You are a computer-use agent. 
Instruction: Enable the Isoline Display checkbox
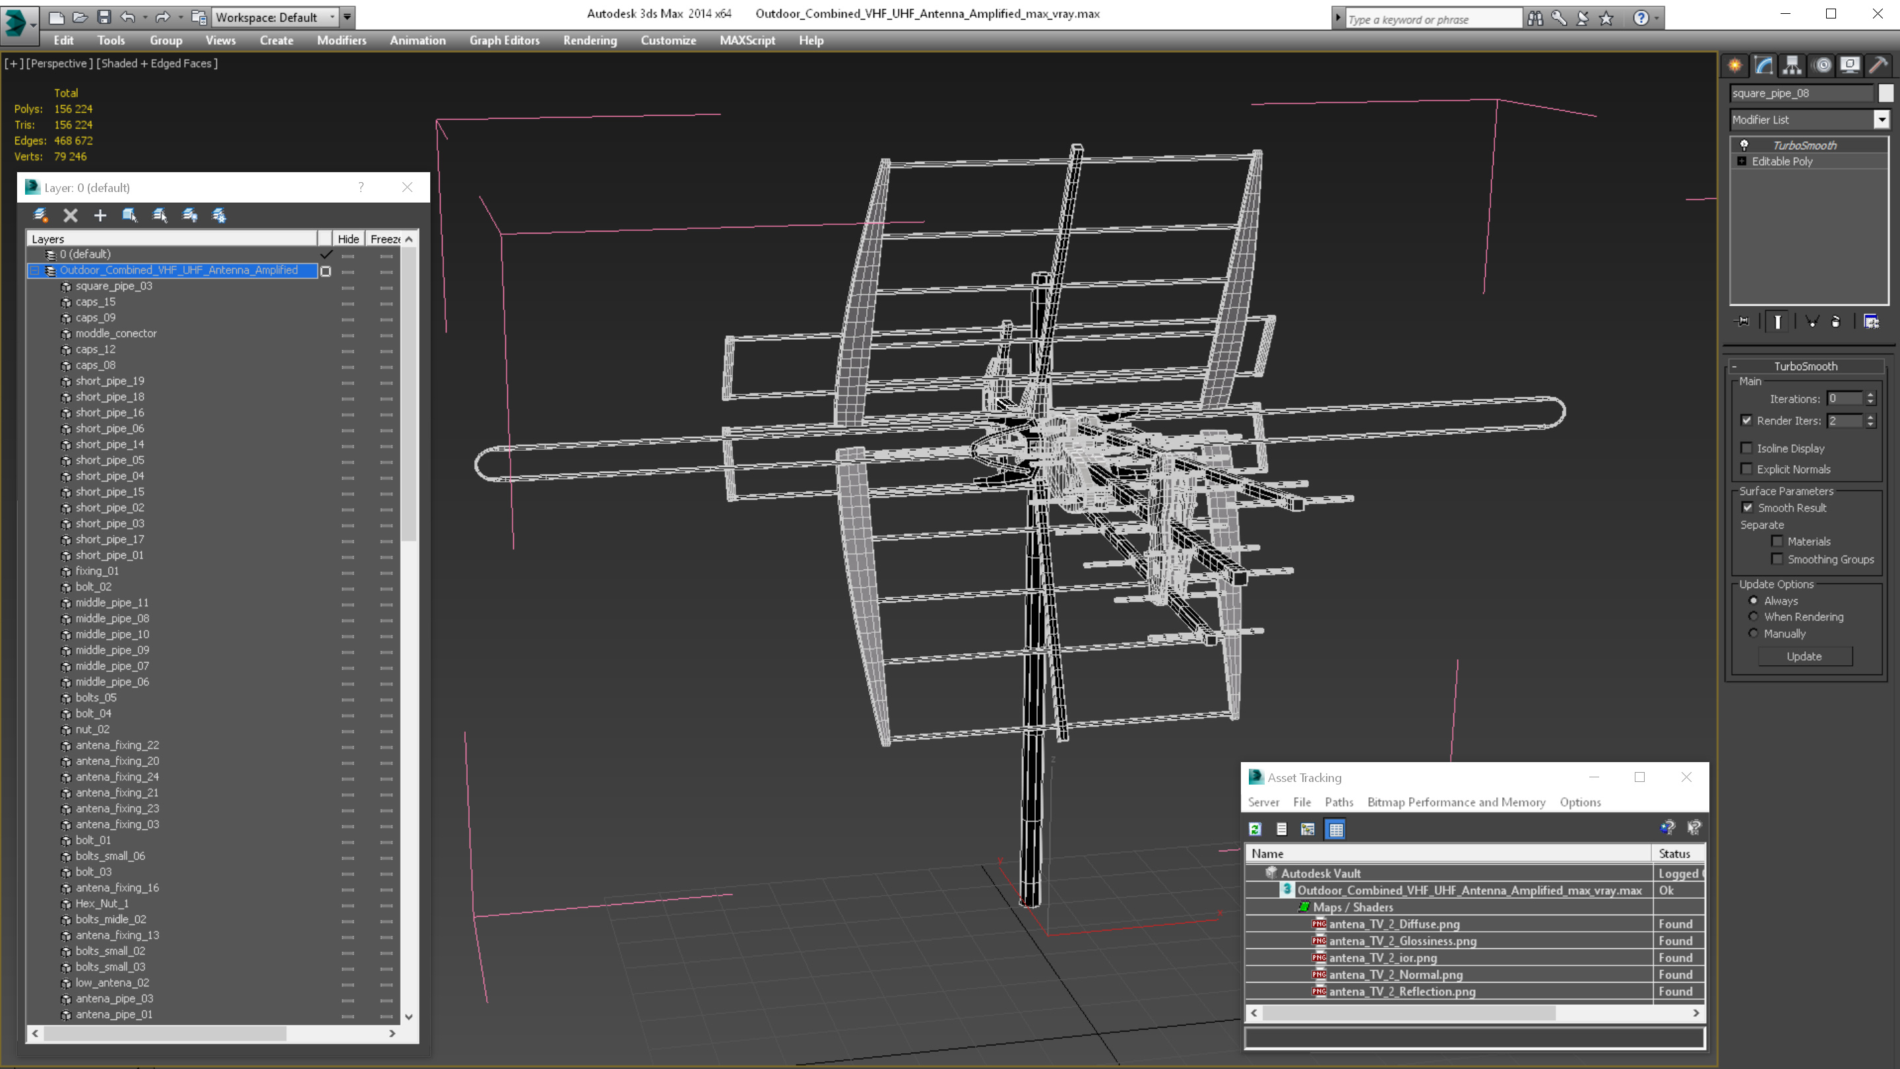click(1746, 449)
